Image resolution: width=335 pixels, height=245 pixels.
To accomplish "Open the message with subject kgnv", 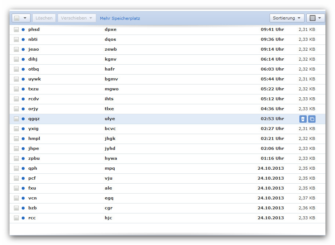I will 111,60.
